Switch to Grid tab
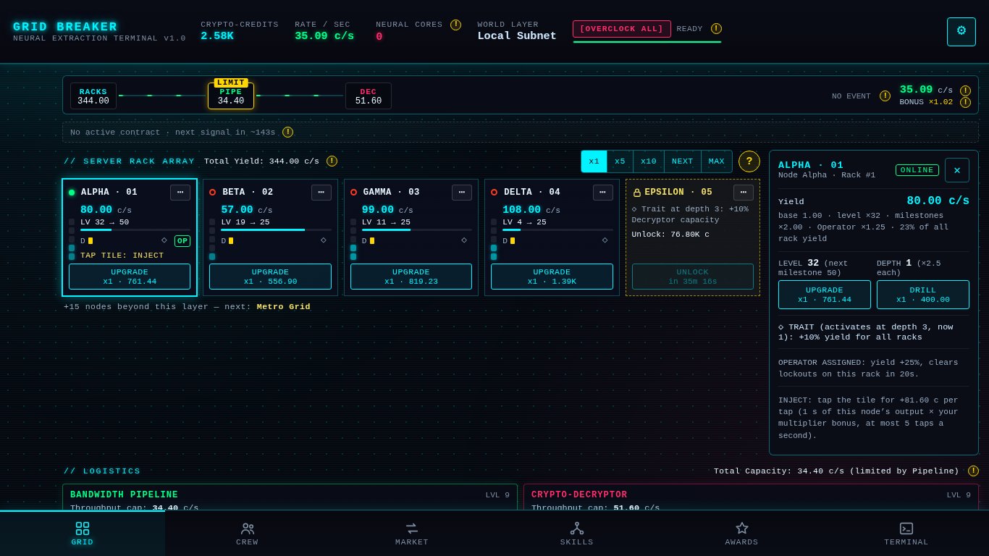This screenshot has width=989, height=556. click(83, 534)
